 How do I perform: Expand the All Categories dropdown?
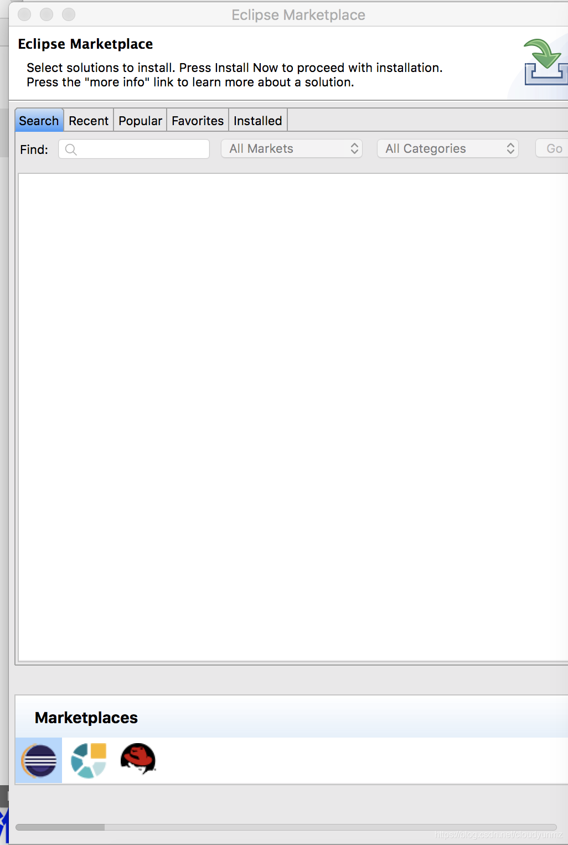(x=448, y=148)
